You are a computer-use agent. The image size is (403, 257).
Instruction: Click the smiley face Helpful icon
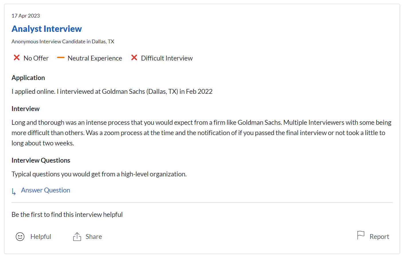(x=20, y=237)
